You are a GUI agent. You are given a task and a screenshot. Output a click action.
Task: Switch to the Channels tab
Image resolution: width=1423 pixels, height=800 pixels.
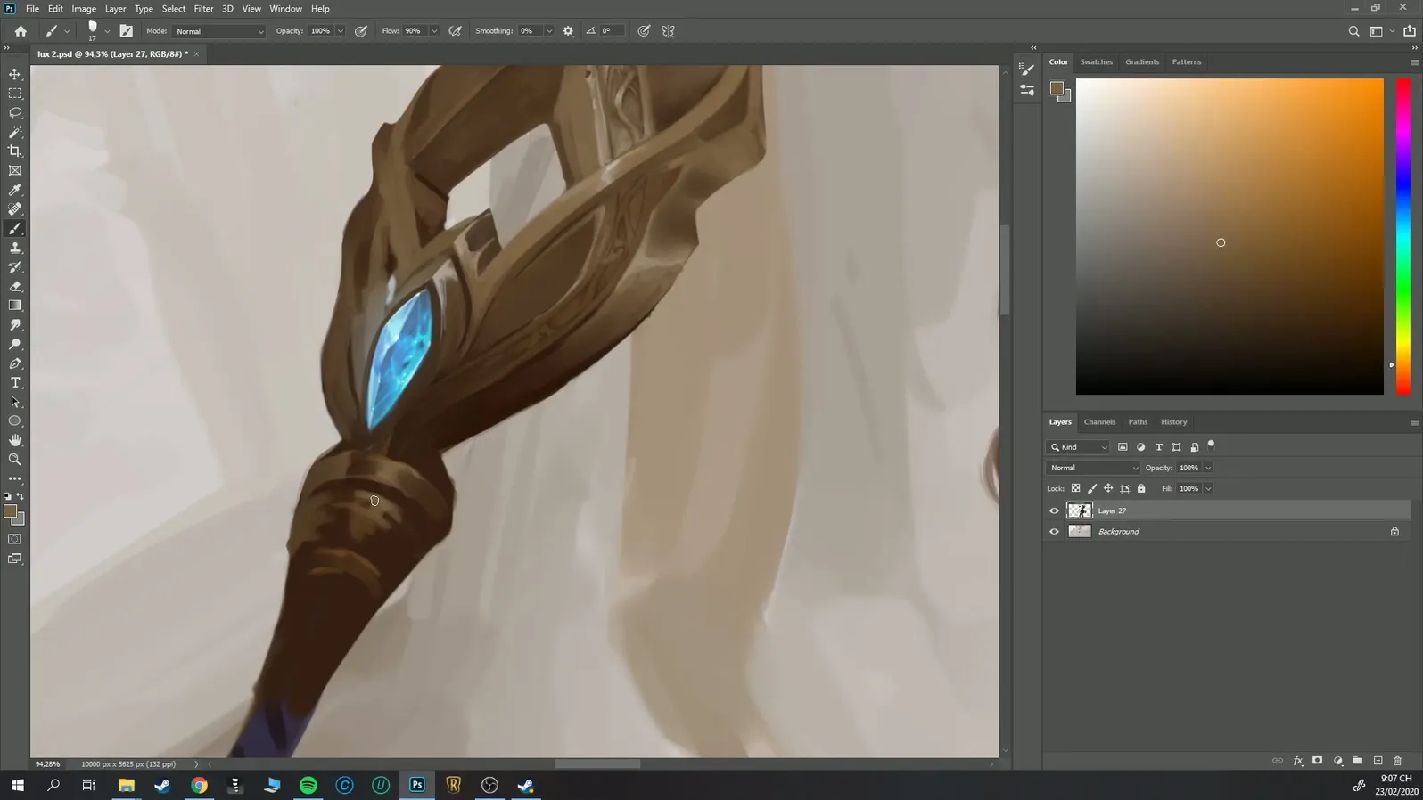(1099, 422)
